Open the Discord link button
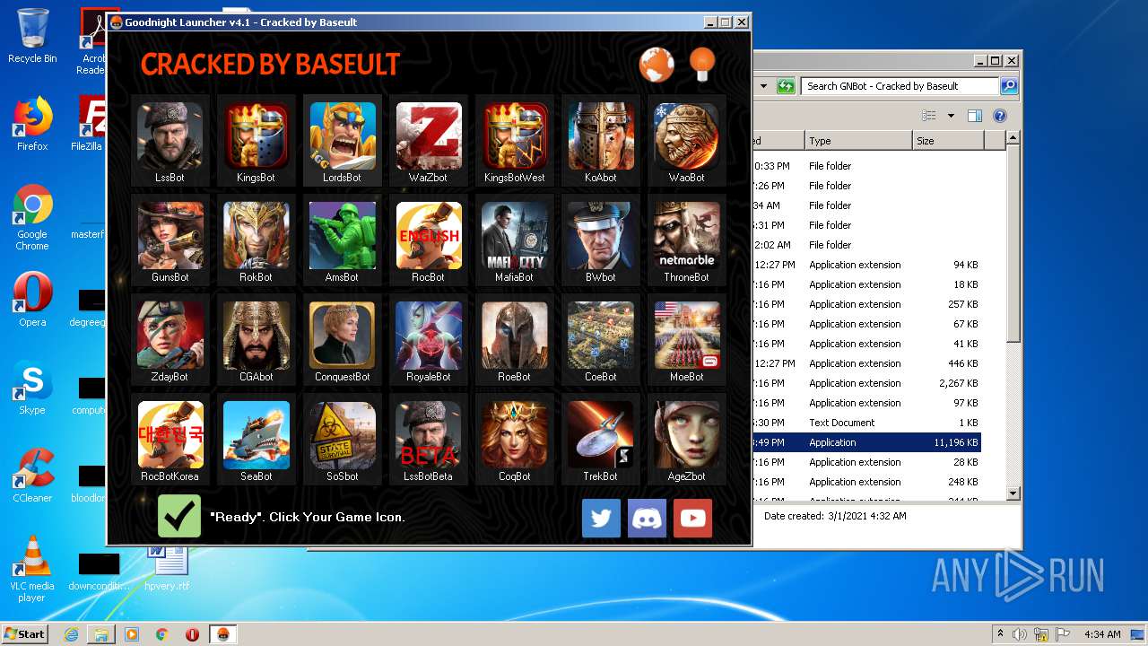Screen dimensions: 1148x646 click(647, 518)
